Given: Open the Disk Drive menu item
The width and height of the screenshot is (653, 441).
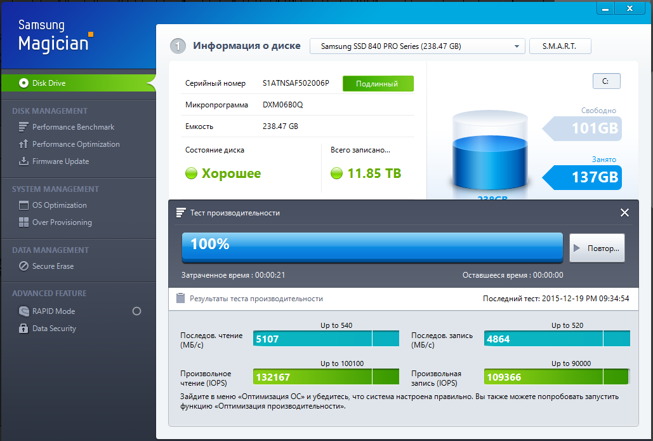Looking at the screenshot, I should point(78,83).
